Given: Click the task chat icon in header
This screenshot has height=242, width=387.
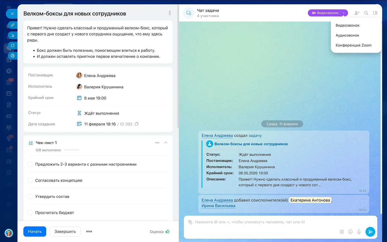Looking at the screenshot, I should tap(189, 13).
